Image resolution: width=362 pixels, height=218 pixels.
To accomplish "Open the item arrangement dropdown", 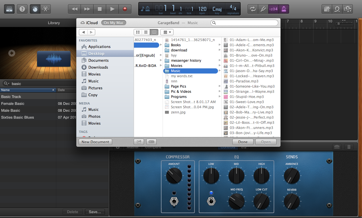I will 167,32.
